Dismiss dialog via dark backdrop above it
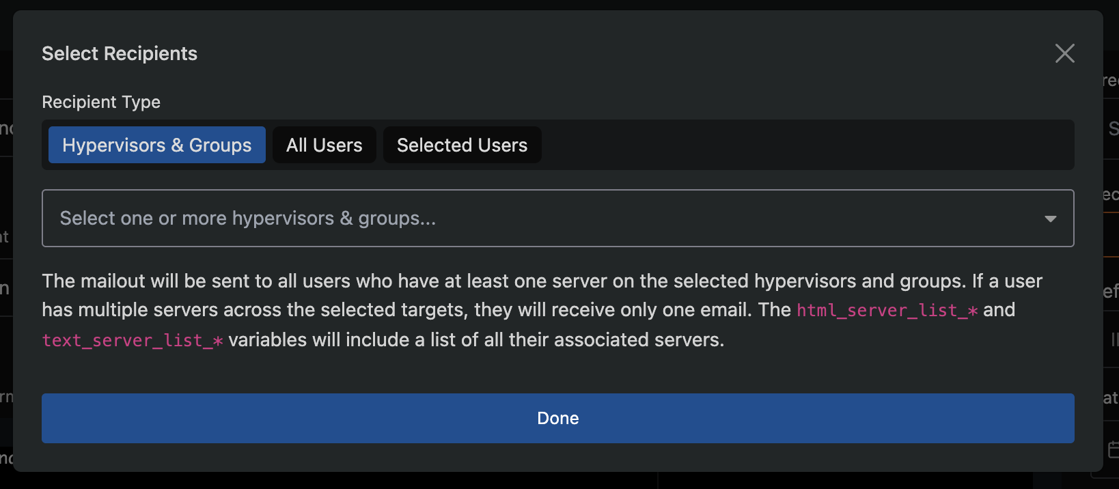The image size is (1119, 489). (x=558, y=5)
